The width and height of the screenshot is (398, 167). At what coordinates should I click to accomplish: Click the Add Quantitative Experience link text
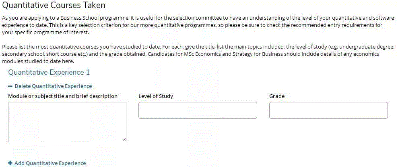(x=50, y=163)
